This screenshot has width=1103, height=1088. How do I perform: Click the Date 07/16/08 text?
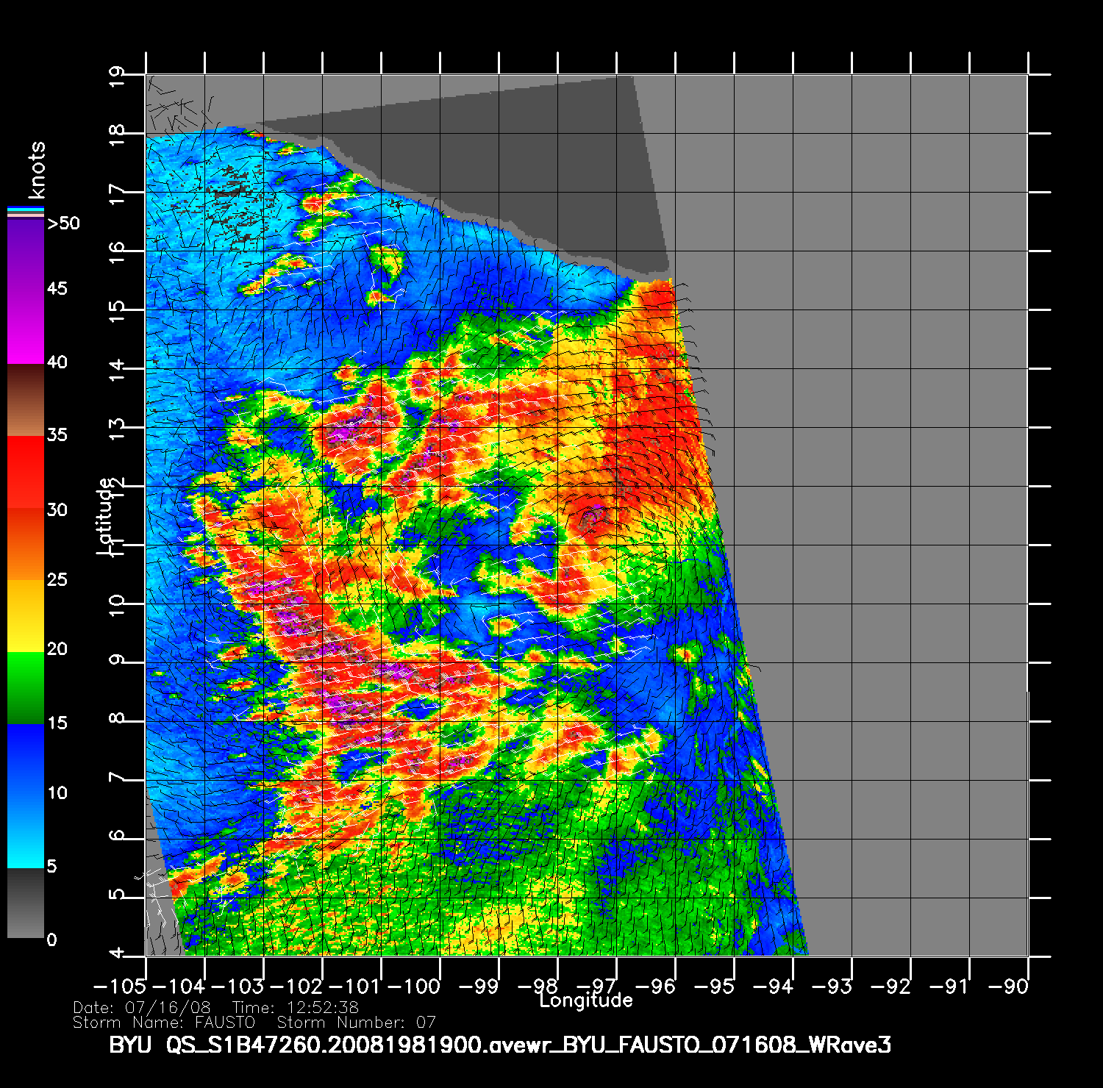pyautogui.click(x=142, y=1008)
